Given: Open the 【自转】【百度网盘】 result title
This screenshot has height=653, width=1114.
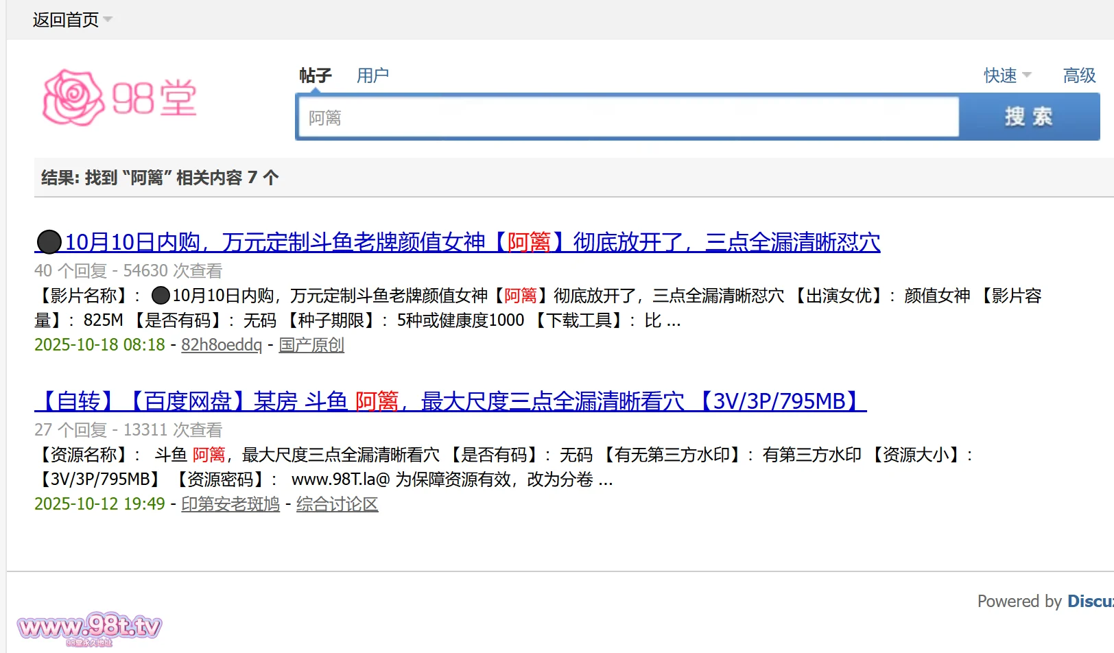Looking at the screenshot, I should click(450, 401).
